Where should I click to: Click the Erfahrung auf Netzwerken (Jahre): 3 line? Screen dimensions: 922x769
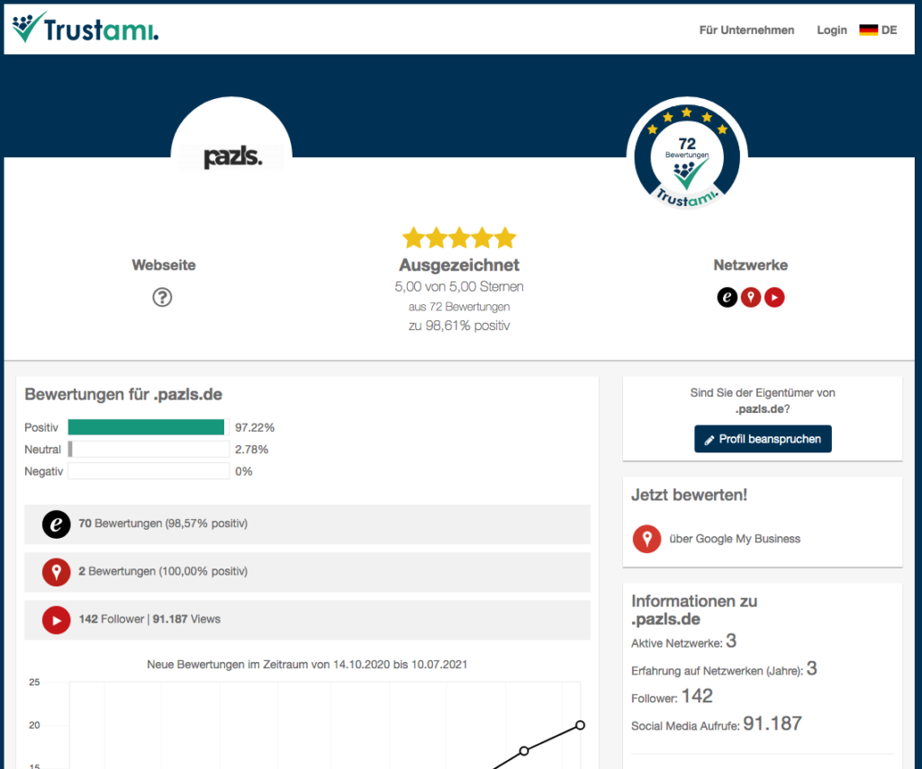point(724,668)
